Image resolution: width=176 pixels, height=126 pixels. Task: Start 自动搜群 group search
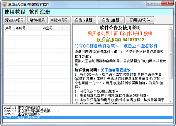[84, 20]
